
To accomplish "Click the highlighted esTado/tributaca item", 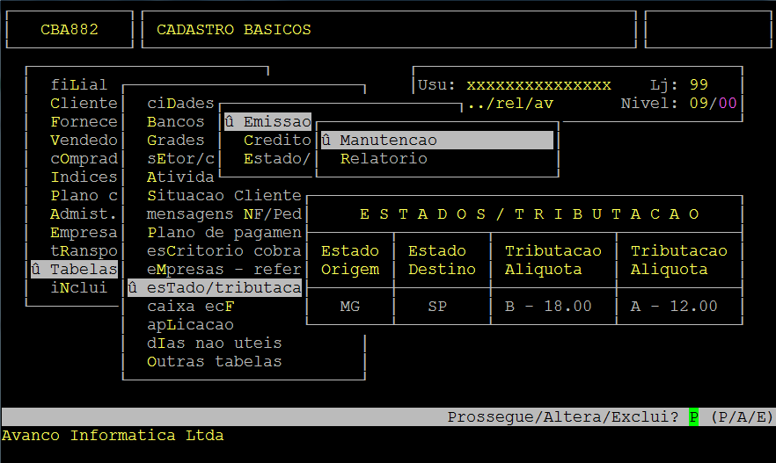I will coord(215,288).
